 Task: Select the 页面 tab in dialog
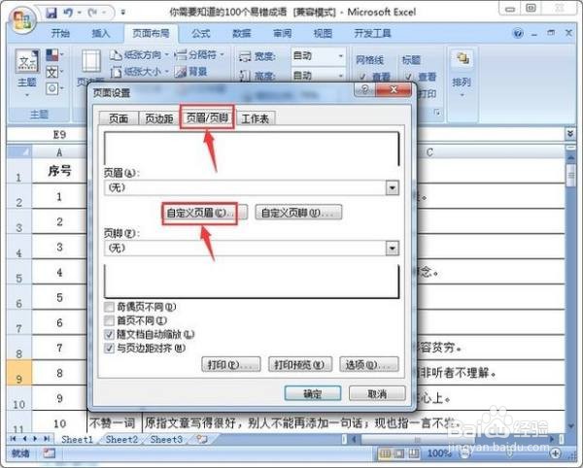point(119,118)
